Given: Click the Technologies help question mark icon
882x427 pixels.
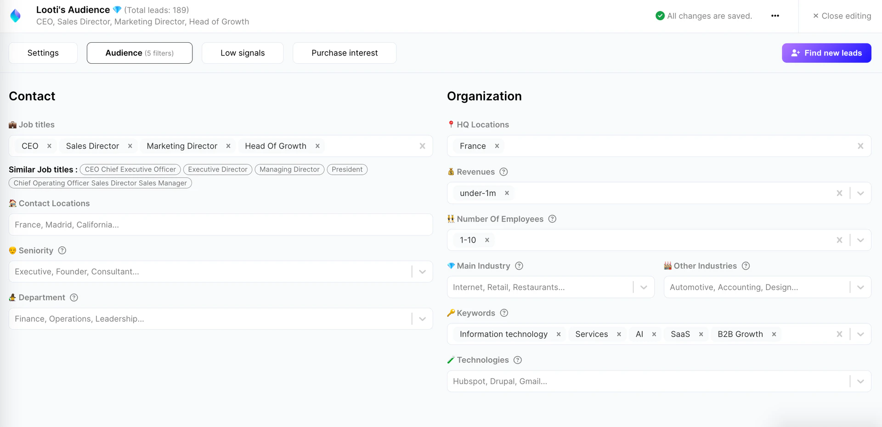Looking at the screenshot, I should click(518, 360).
